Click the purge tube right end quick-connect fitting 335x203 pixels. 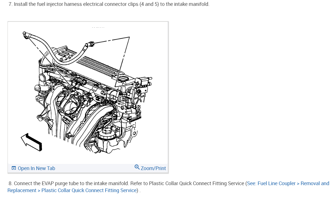(90, 44)
